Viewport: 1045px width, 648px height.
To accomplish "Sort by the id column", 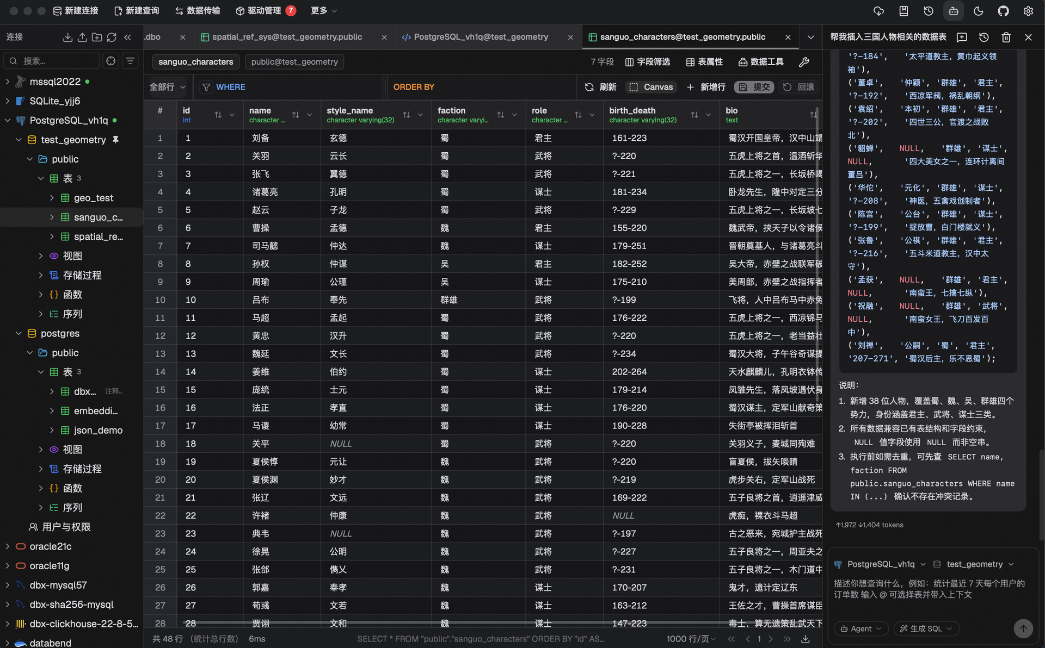I will pos(218,115).
